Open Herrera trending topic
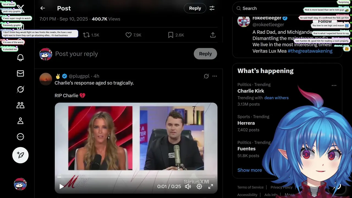Viewport: 352px width, 198px height. [246, 123]
